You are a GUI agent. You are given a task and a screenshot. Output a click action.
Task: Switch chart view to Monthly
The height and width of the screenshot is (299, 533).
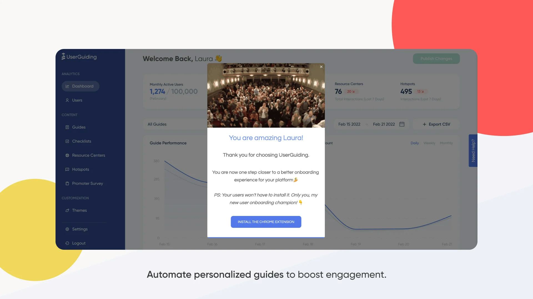pos(446,143)
